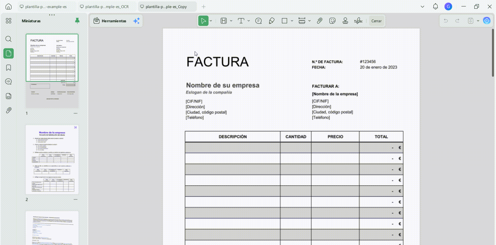
Task: Click Eslogan de la compañía text
Action: 209,92
